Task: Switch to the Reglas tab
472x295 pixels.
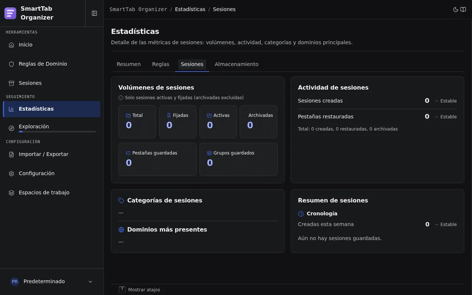Action: pyautogui.click(x=161, y=64)
